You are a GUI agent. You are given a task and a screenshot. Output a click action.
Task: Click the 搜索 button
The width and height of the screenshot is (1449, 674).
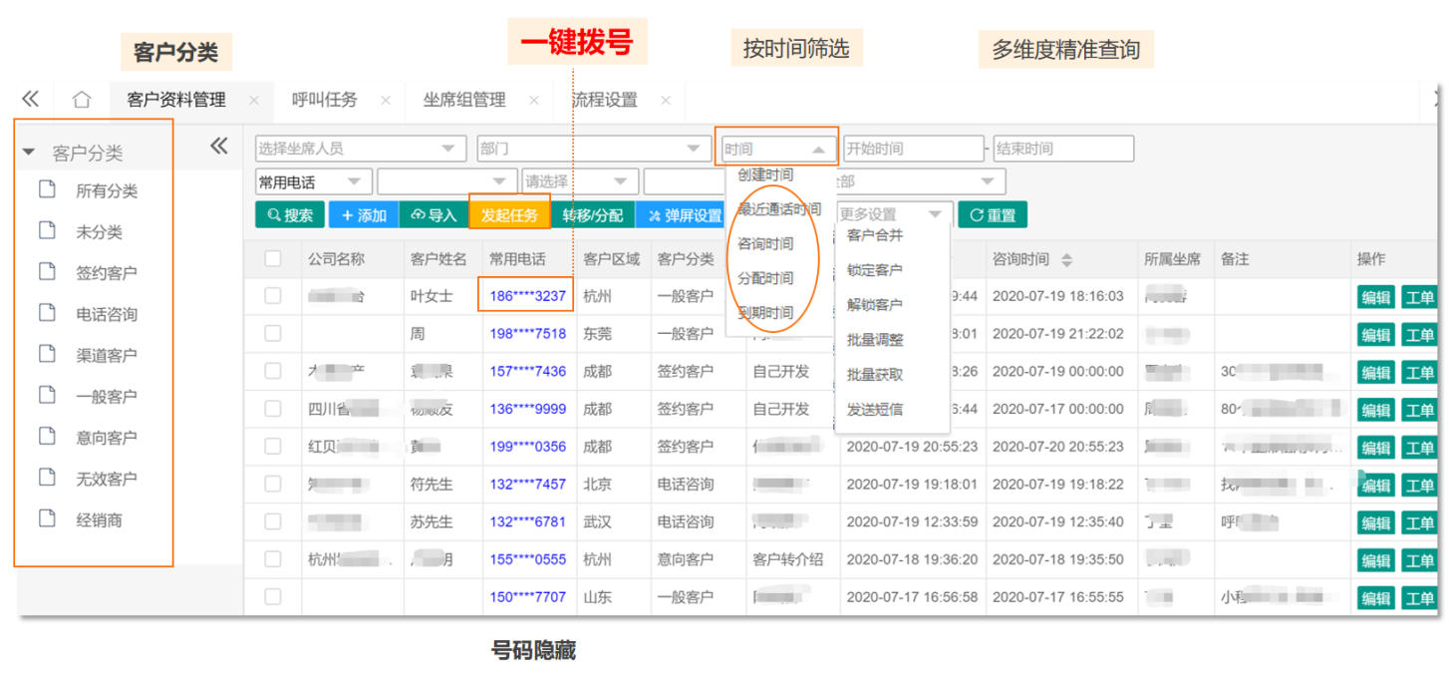290,214
